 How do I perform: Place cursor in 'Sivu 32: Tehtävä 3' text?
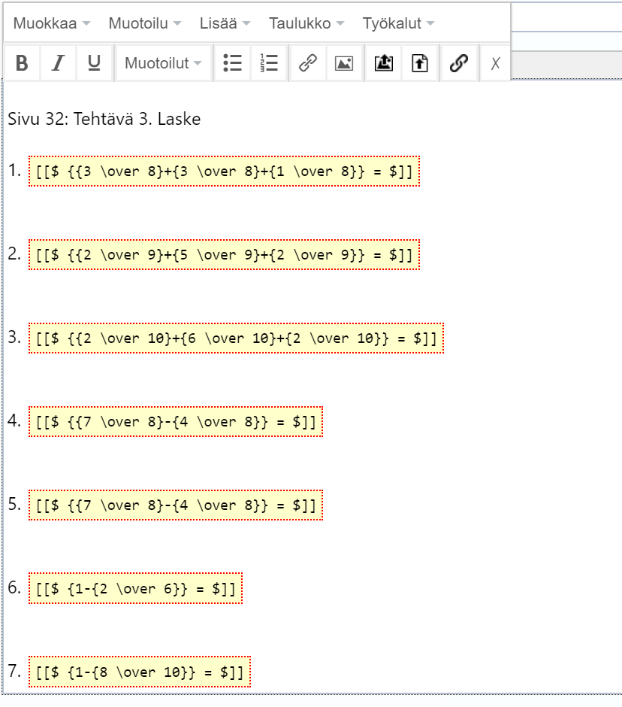pos(104,120)
